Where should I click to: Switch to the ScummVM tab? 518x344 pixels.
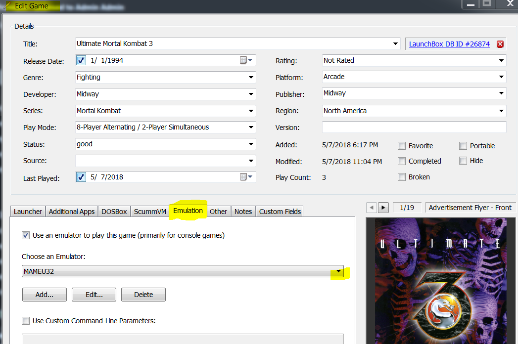click(150, 211)
